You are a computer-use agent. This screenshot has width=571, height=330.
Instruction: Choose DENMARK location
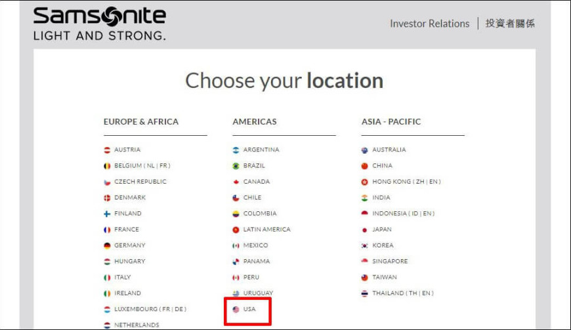[x=130, y=197]
